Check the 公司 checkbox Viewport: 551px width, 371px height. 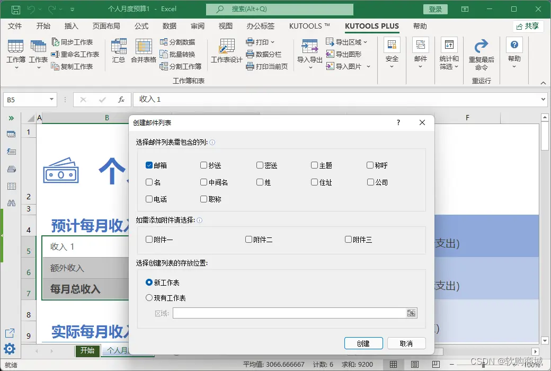[x=370, y=182]
